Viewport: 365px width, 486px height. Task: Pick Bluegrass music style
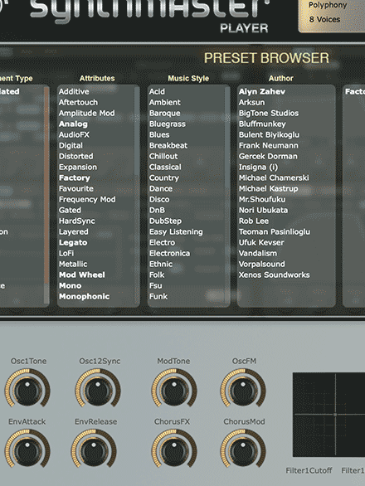168,124
